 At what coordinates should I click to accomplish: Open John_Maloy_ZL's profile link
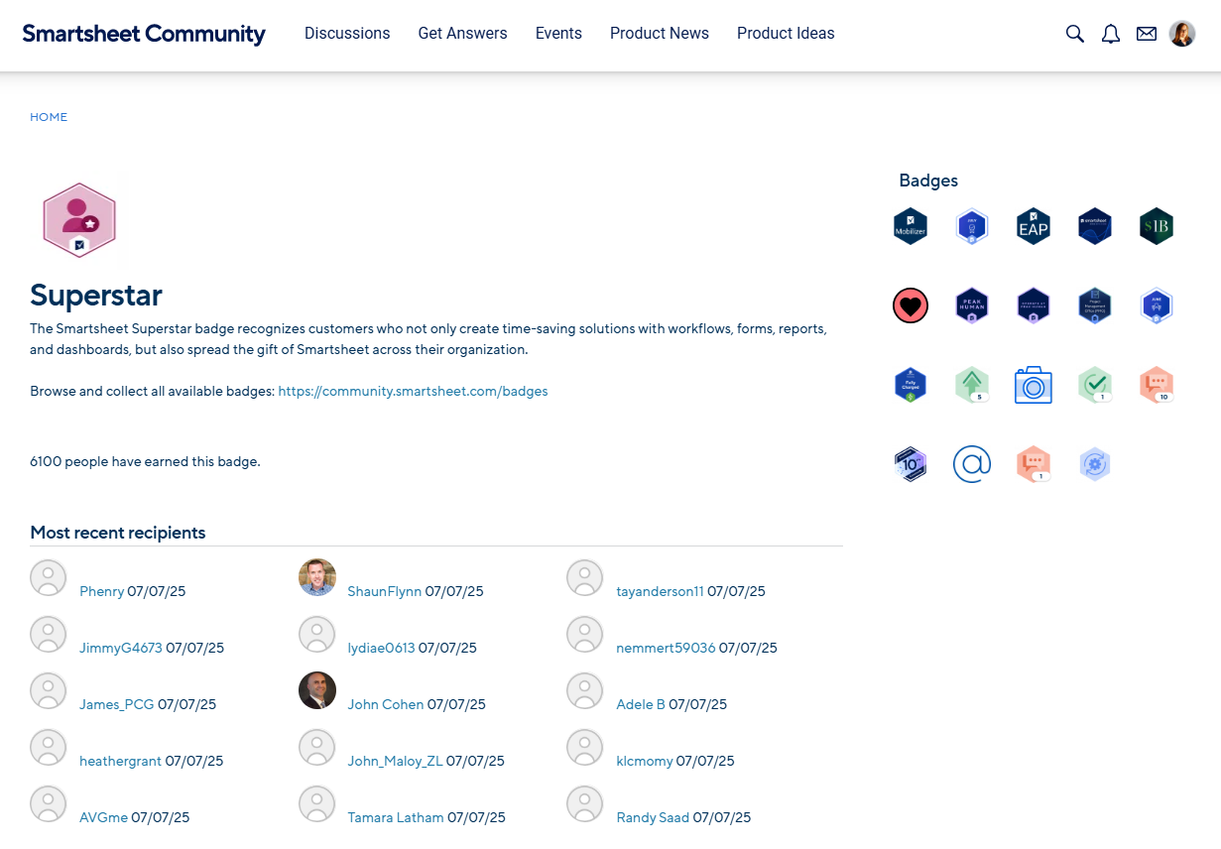point(395,762)
